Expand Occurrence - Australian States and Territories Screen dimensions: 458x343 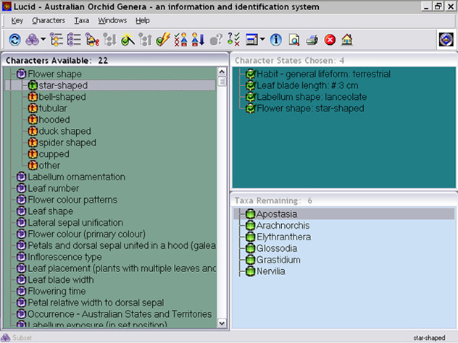(x=21, y=314)
